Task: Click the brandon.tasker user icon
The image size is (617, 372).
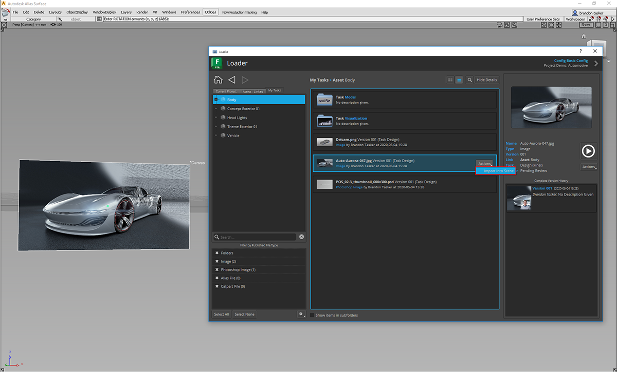Action: tap(575, 12)
